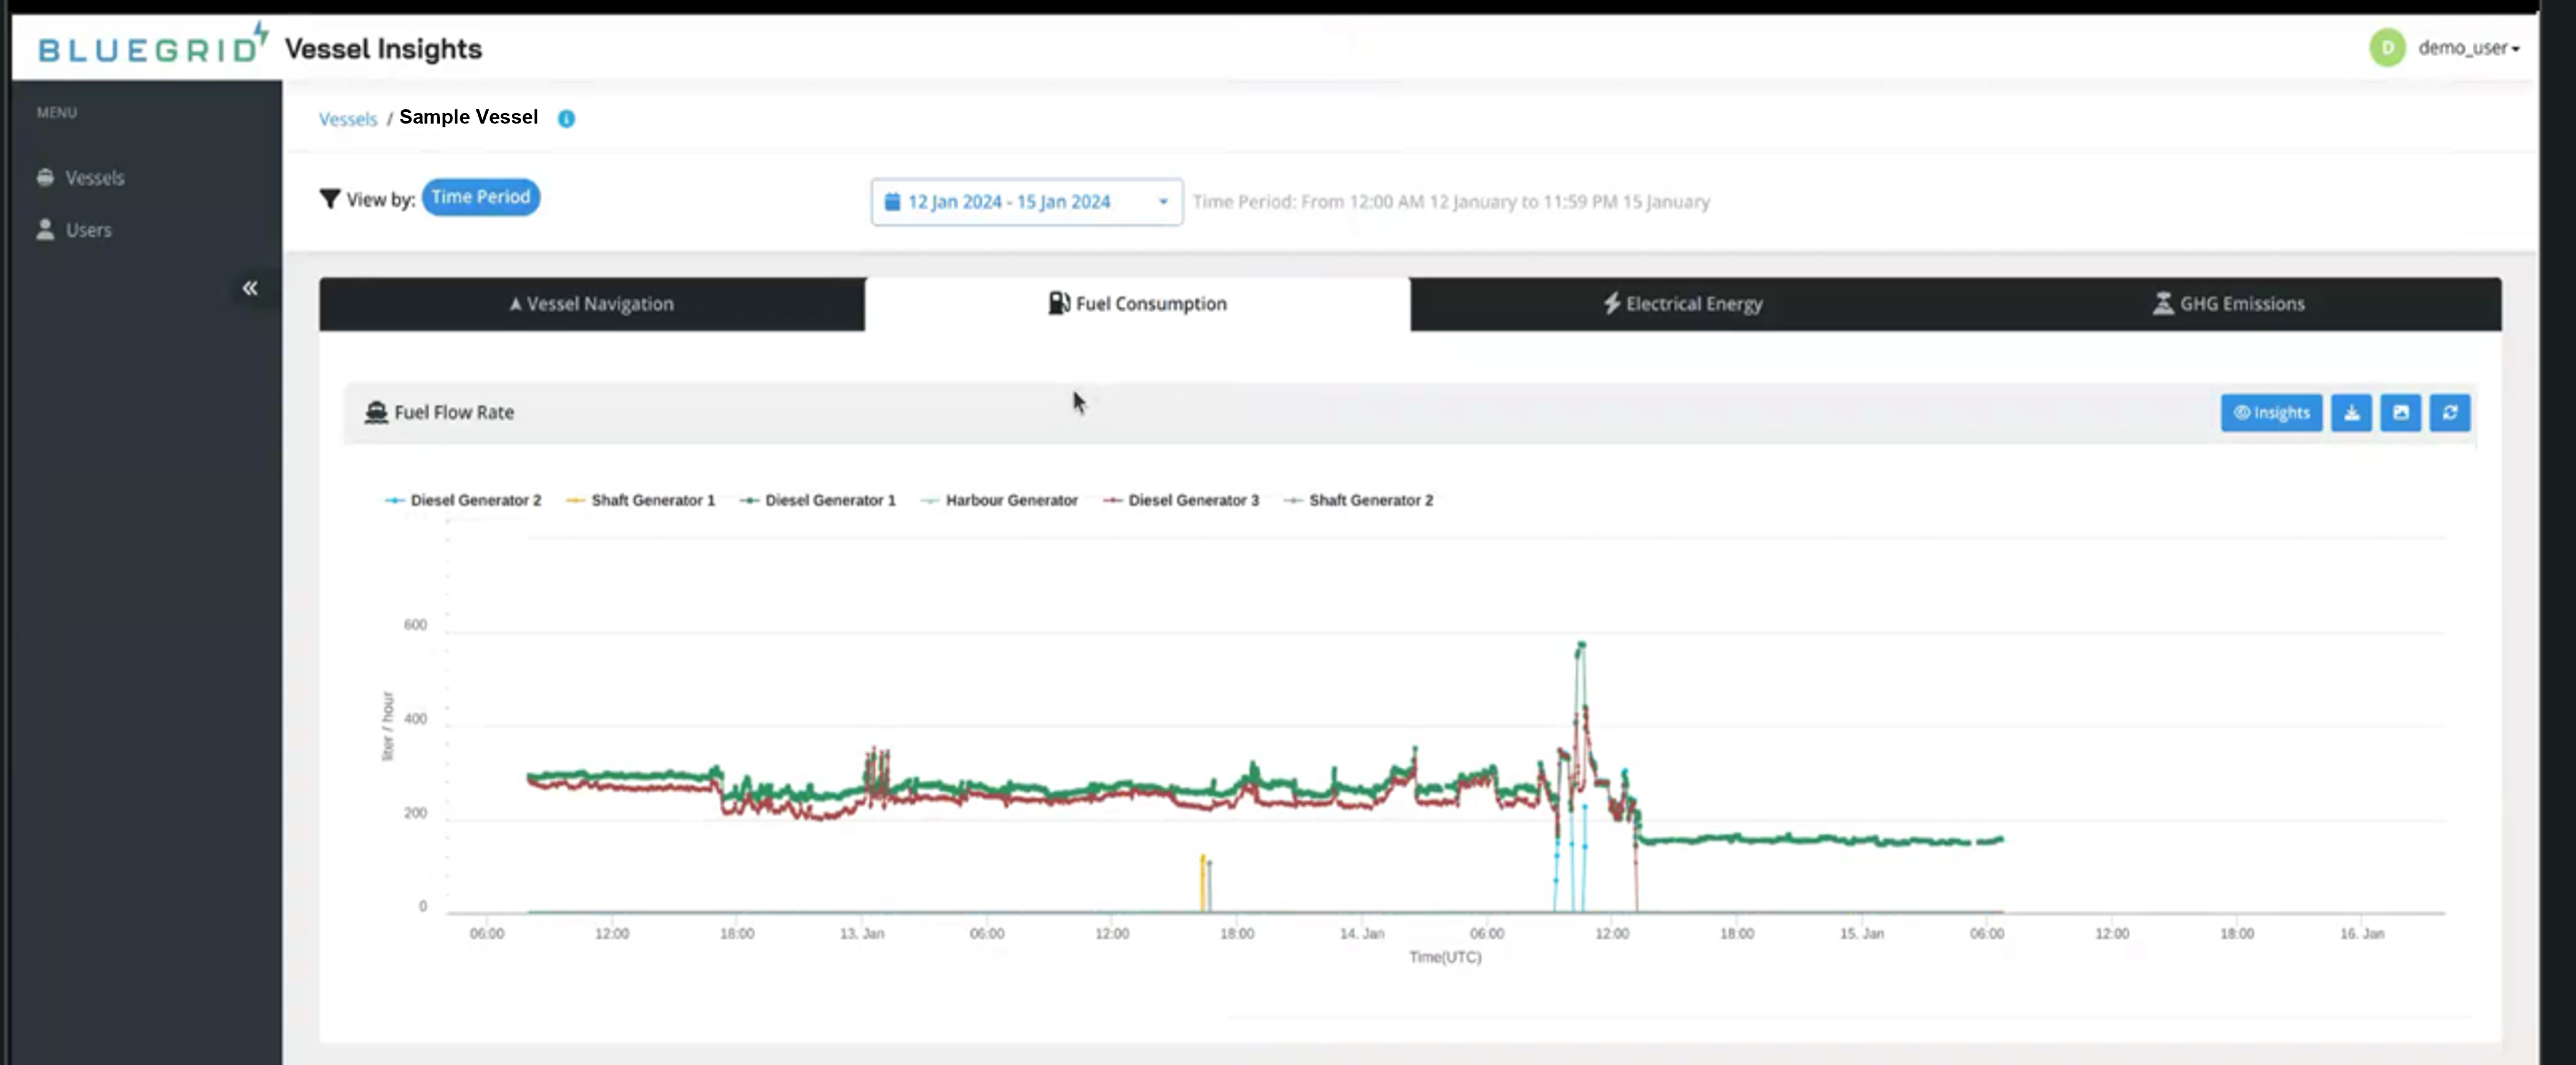Collapse the sidebar with the double-chevron icon
The height and width of the screenshot is (1065, 2576).
[250, 289]
